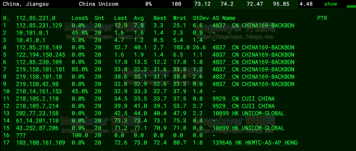Select IP 122.194.150.245
The height and width of the screenshot is (151, 356).
click(x=41, y=55)
